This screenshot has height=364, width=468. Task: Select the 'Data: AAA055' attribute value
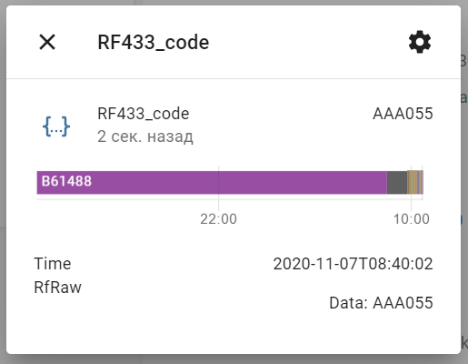381,303
